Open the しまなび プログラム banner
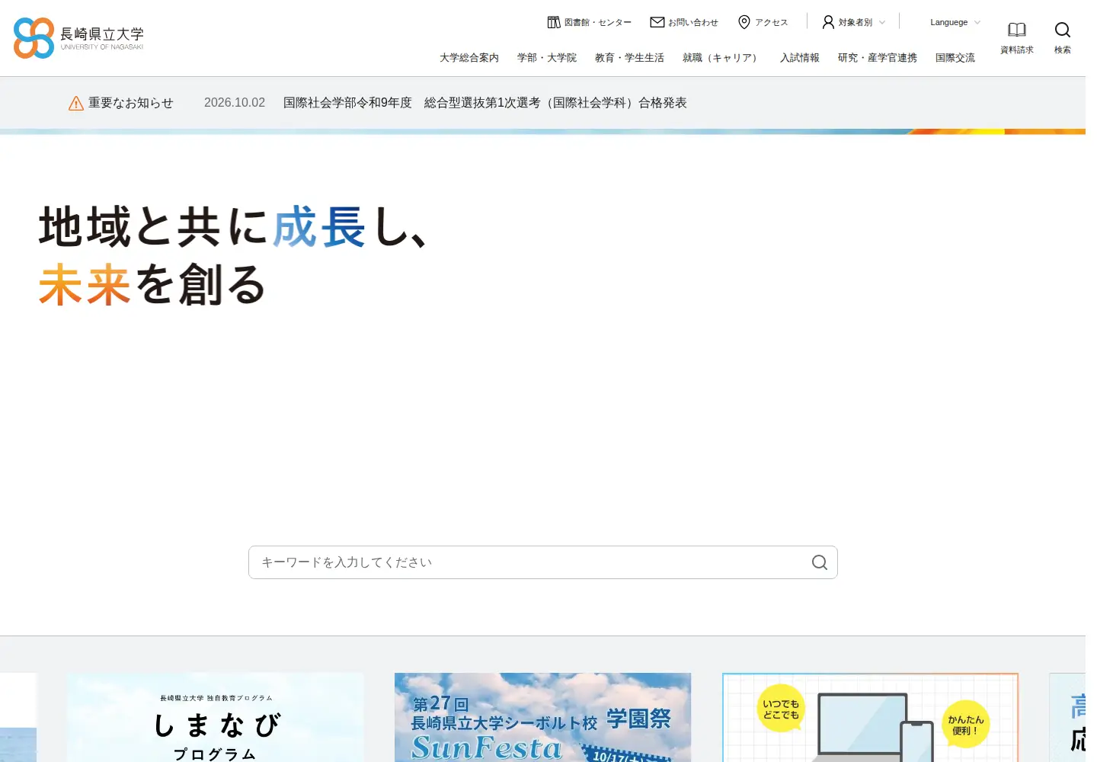This screenshot has width=1097, height=762. 216,717
